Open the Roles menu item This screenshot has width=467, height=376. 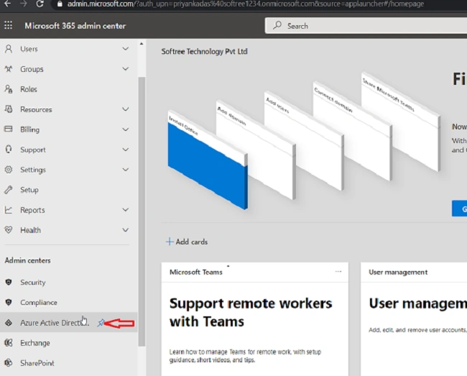(68, 89)
